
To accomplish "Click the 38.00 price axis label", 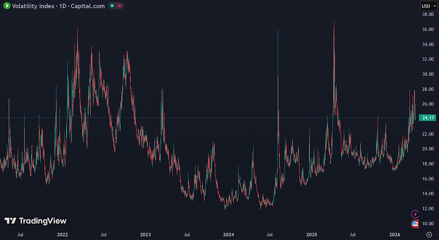I will [x=428, y=14].
